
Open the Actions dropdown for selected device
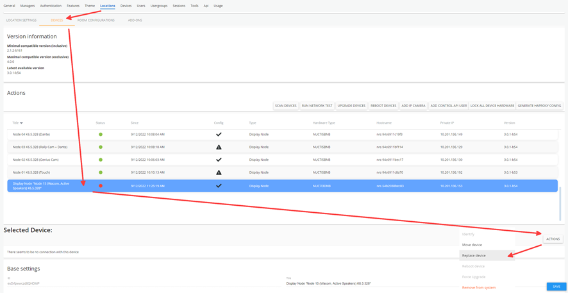553,239
